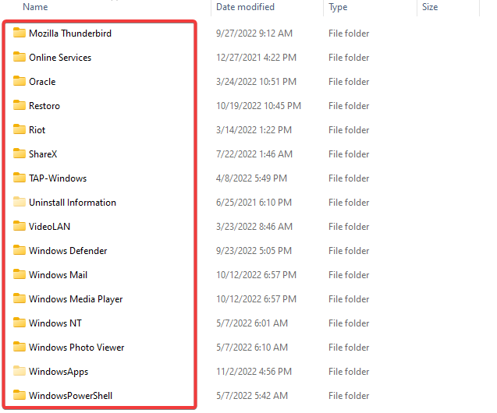
Task: Click the Windows Mail folder icon
Action: pos(20,274)
